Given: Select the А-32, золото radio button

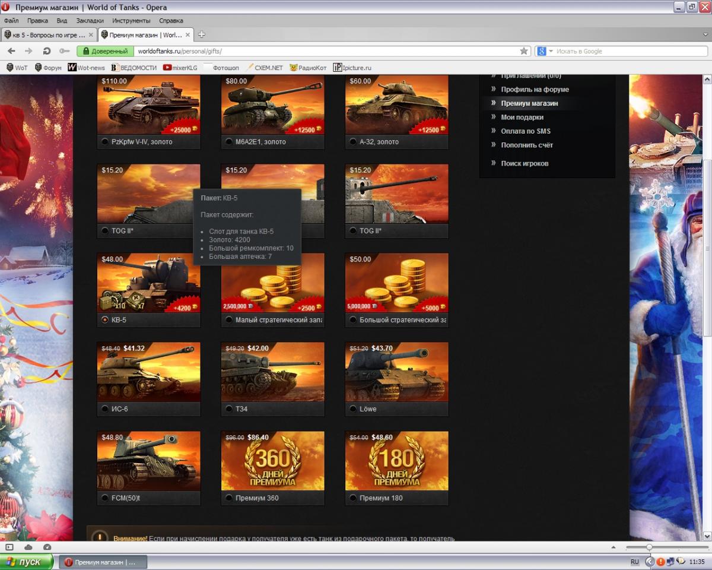Looking at the screenshot, I should point(354,142).
